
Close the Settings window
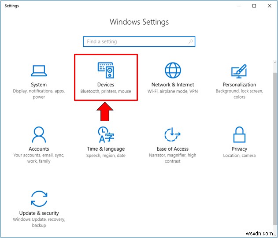(270, 6)
